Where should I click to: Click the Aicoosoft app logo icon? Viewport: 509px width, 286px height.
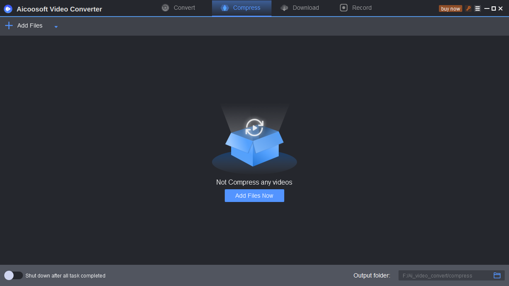point(8,9)
